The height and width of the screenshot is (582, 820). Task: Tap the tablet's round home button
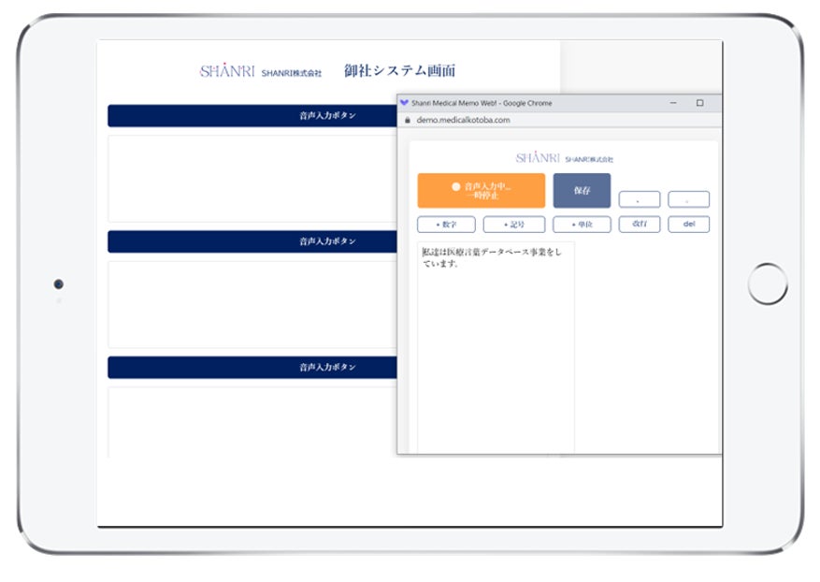pyautogui.click(x=768, y=284)
